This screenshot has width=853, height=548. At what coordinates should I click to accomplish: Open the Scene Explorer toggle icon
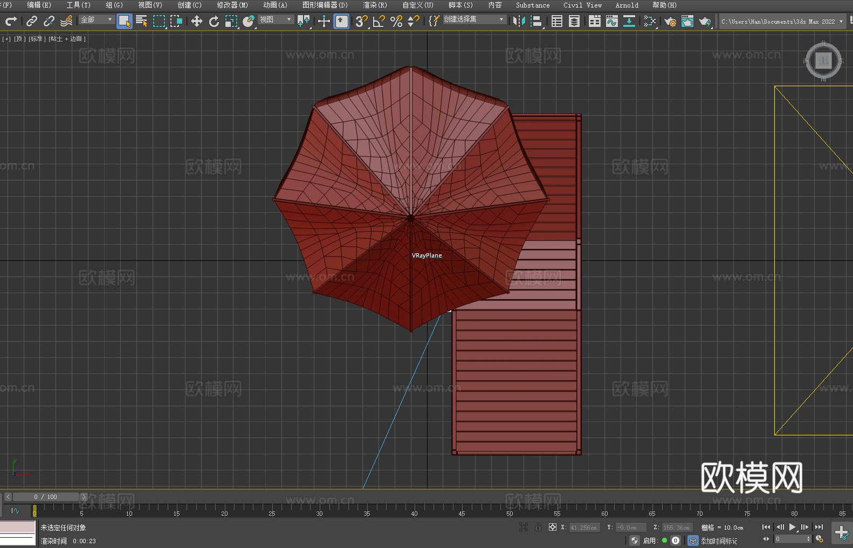pyautogui.click(x=557, y=21)
